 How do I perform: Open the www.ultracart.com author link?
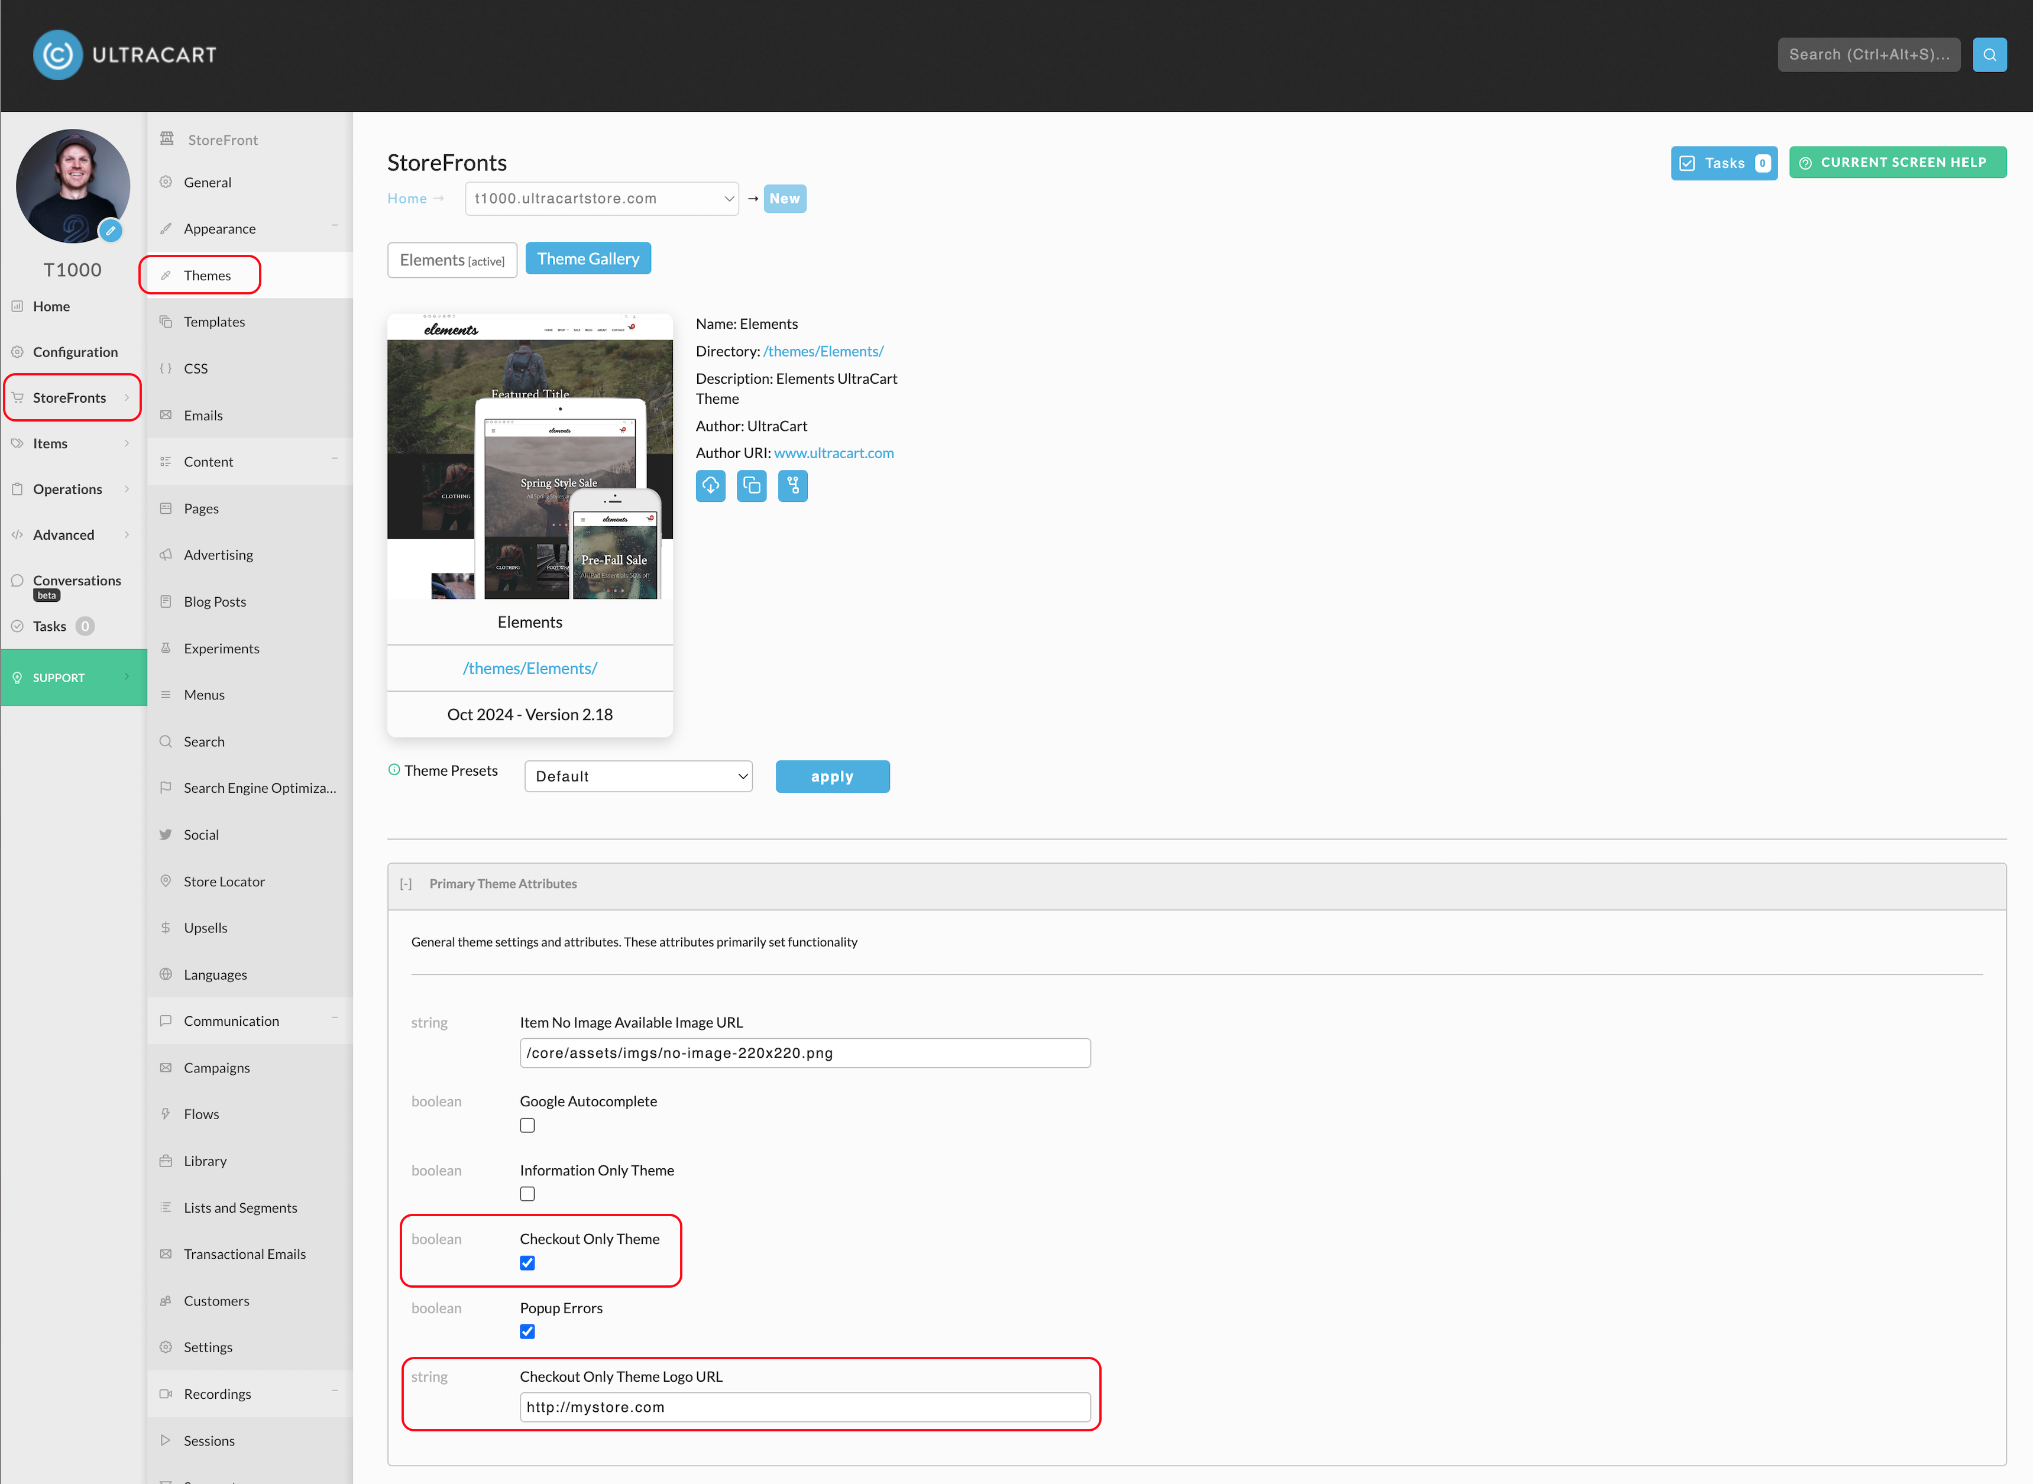click(x=834, y=453)
